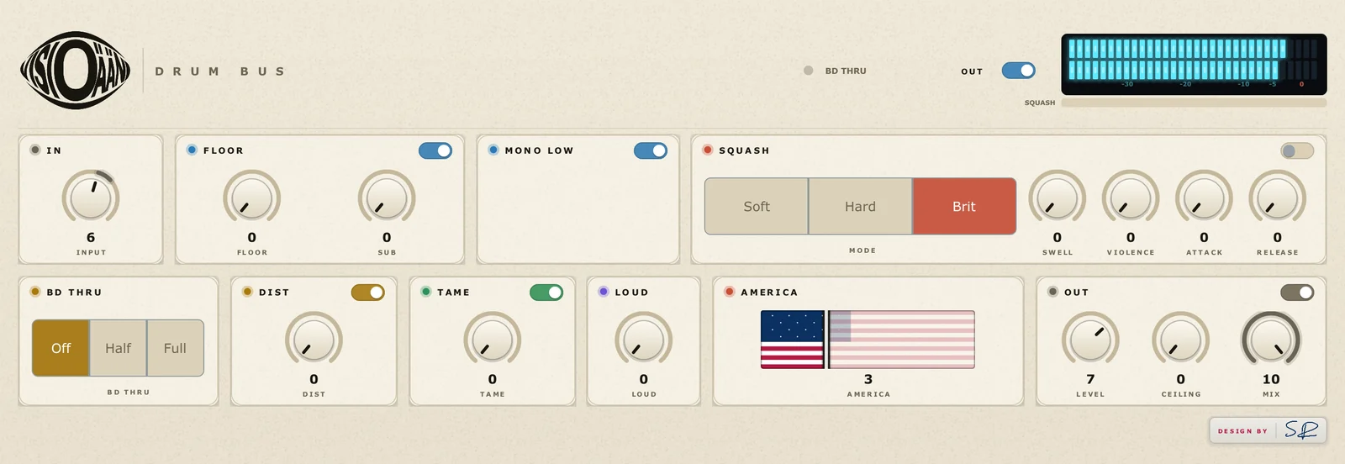The image size is (1345, 464).
Task: Click the INPUT value 6
Action: coord(91,238)
